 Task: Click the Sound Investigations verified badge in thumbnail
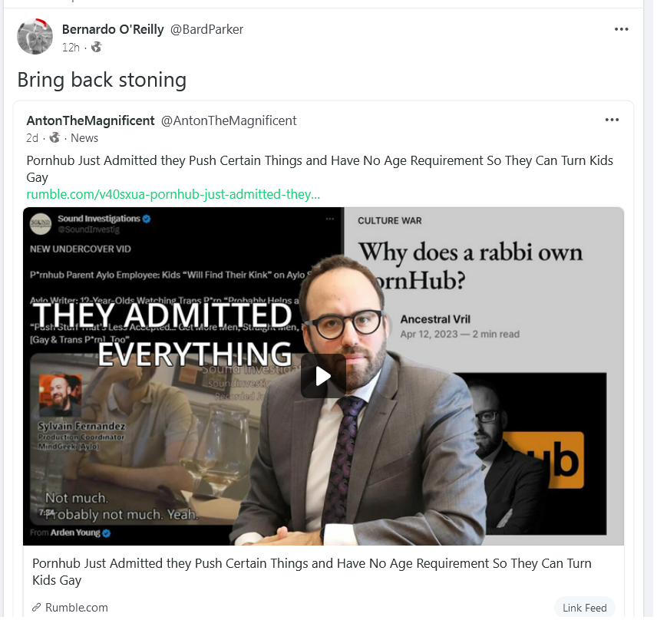[147, 220]
